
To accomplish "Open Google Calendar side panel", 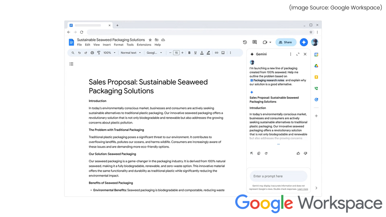I will click(x=316, y=55).
